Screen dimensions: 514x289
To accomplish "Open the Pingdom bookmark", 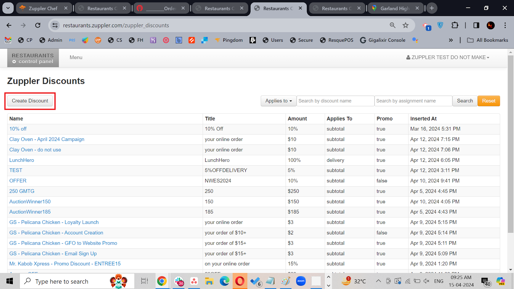I will pyautogui.click(x=229, y=40).
